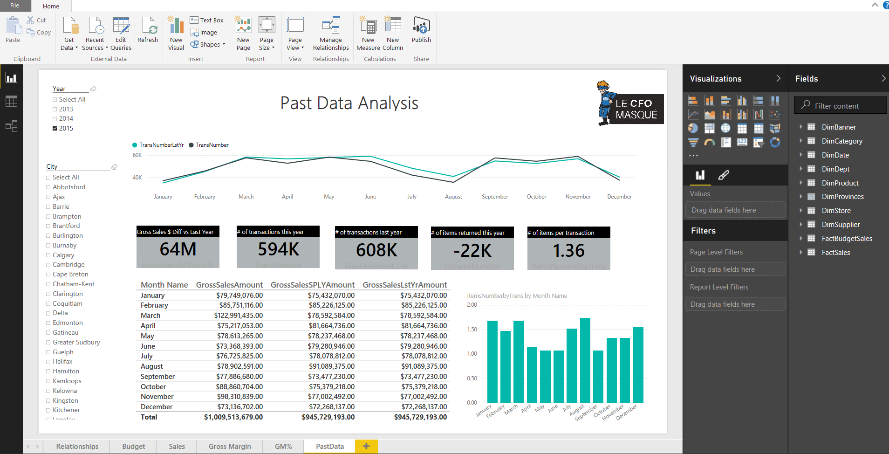Select the donut chart visualization
Image resolution: width=889 pixels, height=454 pixels.
pos(775,143)
